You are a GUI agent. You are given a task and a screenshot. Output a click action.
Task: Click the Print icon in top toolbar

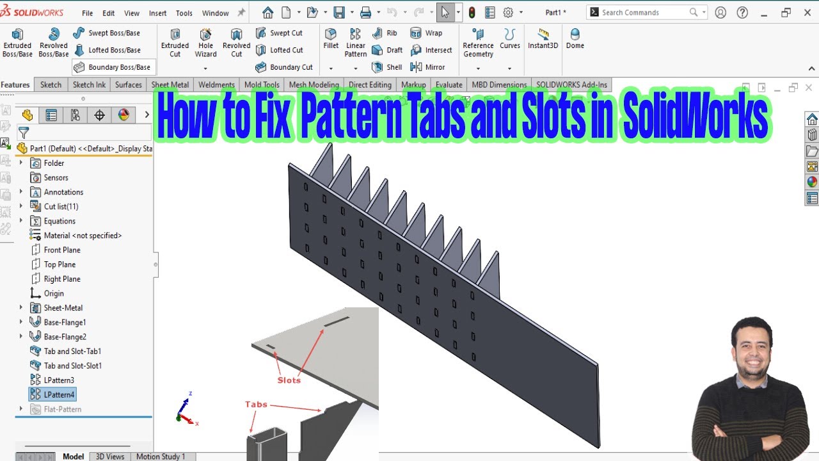[365, 12]
